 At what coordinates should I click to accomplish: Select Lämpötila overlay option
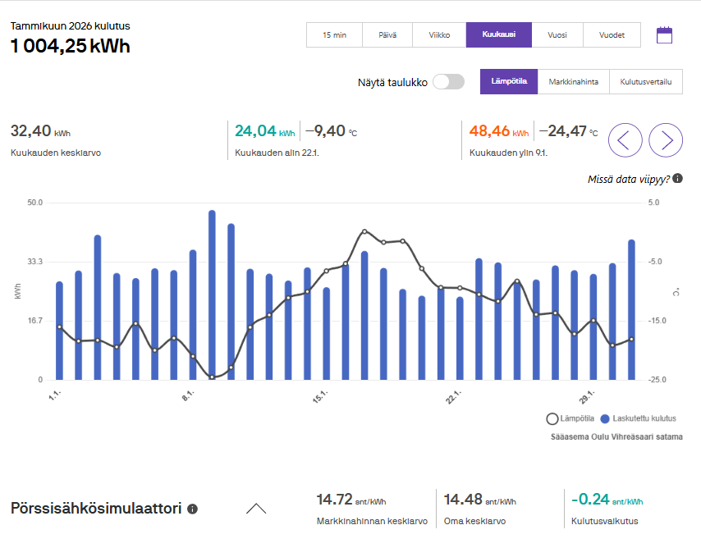point(508,82)
